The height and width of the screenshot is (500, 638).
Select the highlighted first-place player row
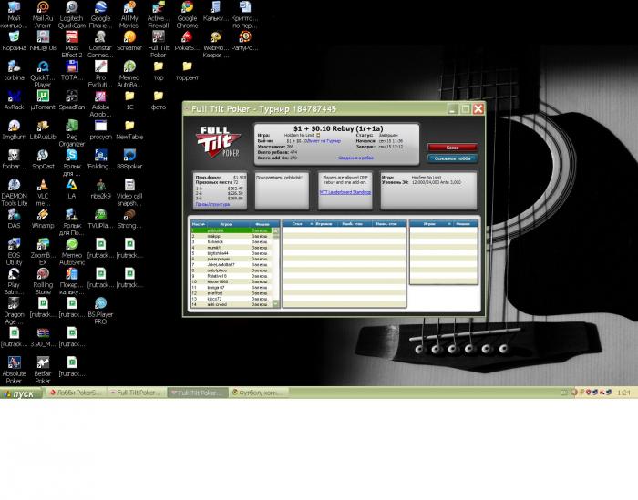pyautogui.click(x=231, y=230)
